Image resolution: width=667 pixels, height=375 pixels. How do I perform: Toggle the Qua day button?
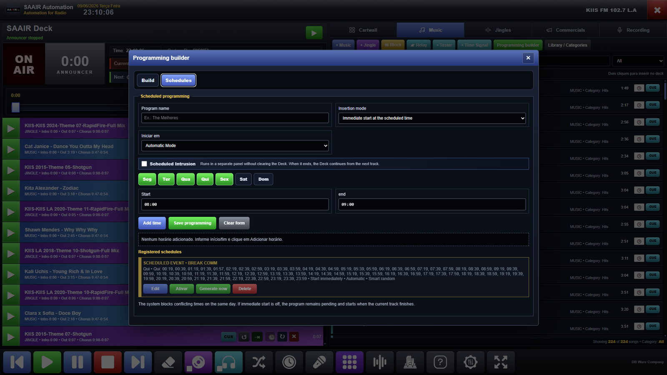[186, 179]
